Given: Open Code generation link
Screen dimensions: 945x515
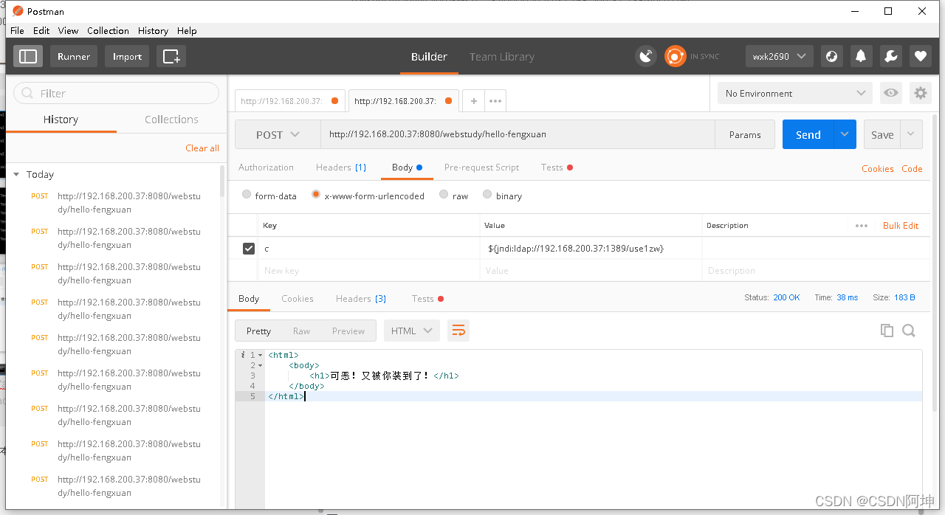Looking at the screenshot, I should tap(912, 168).
